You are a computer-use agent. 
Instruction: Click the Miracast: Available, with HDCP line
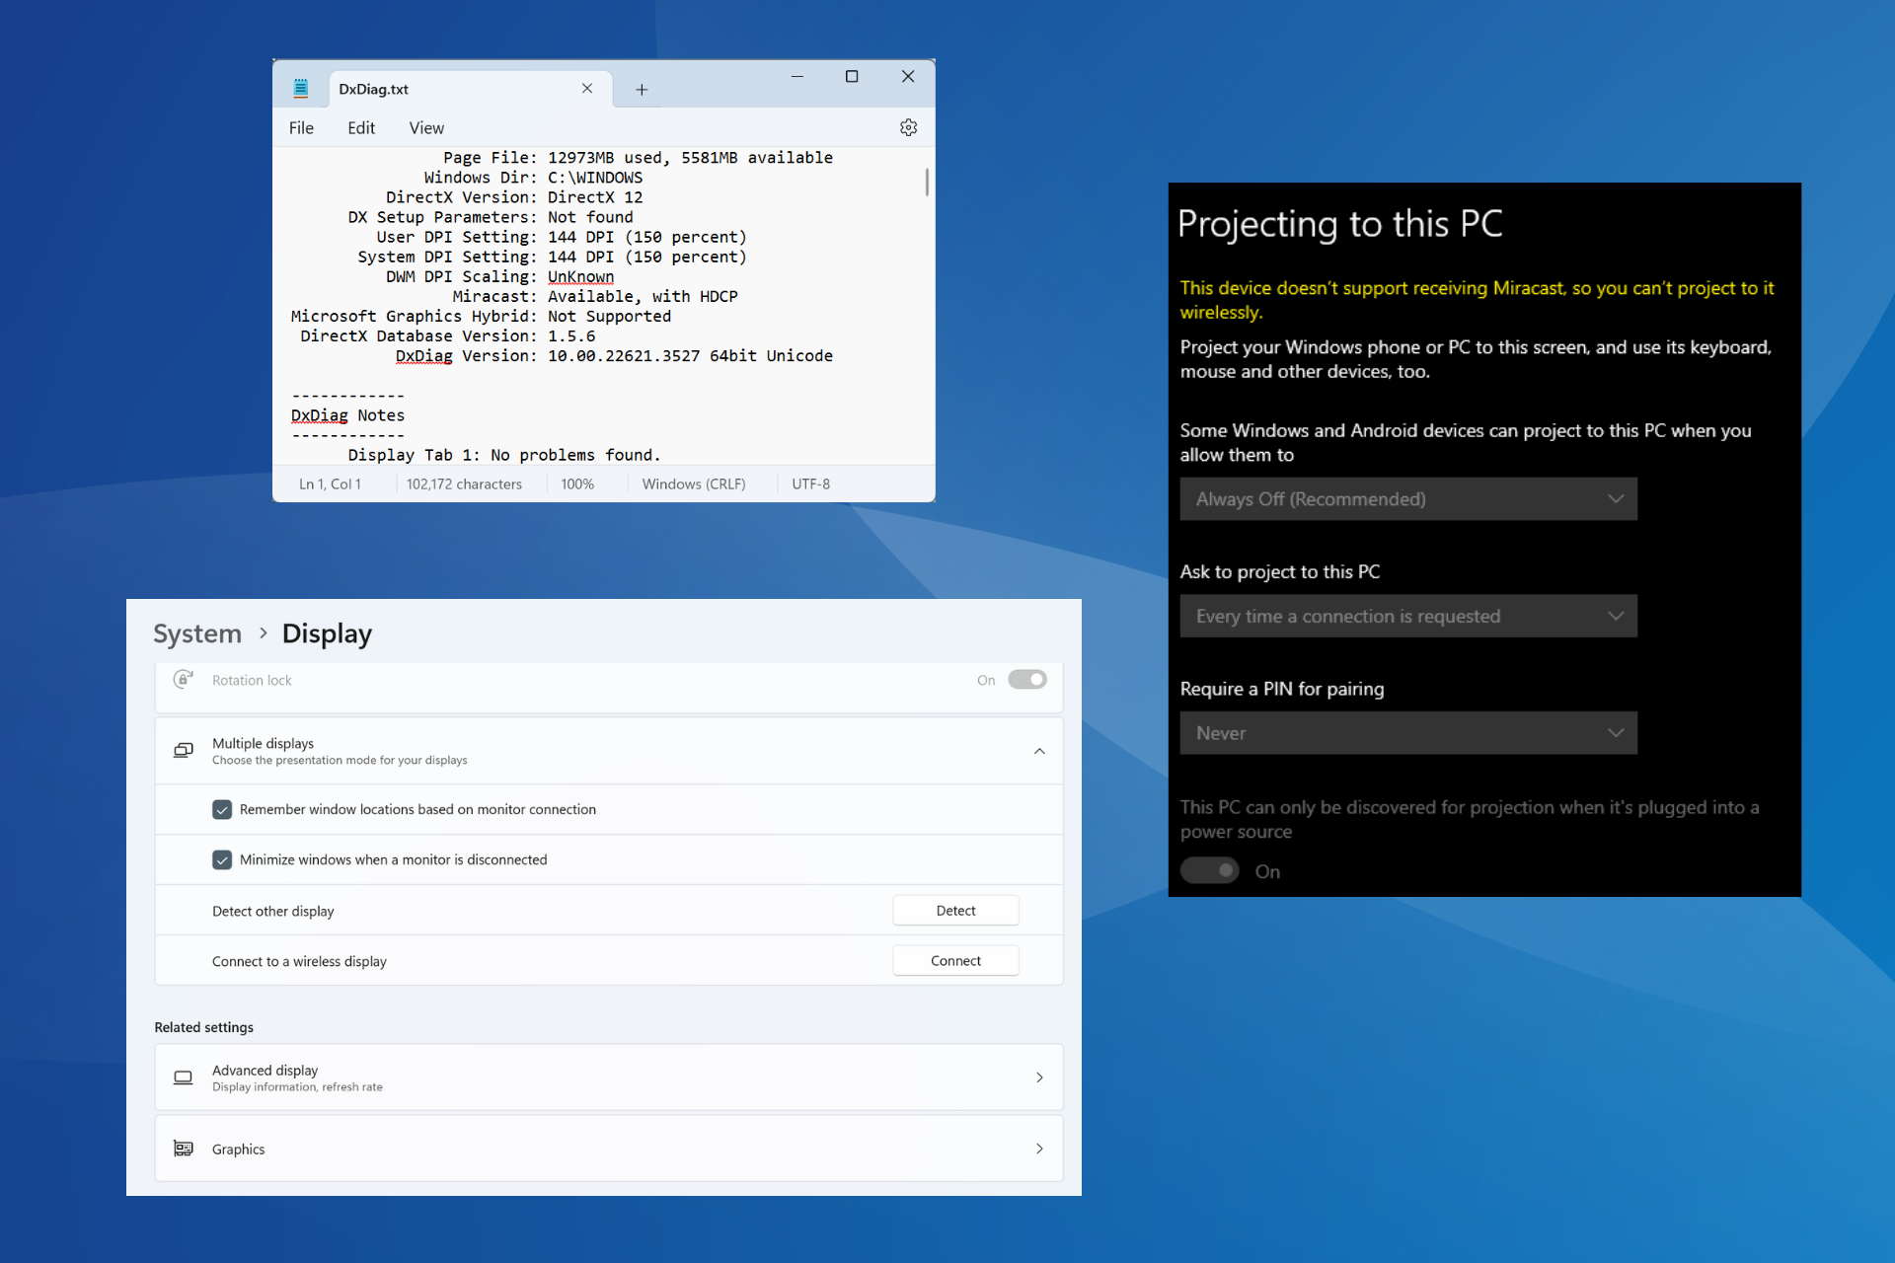[x=595, y=296]
